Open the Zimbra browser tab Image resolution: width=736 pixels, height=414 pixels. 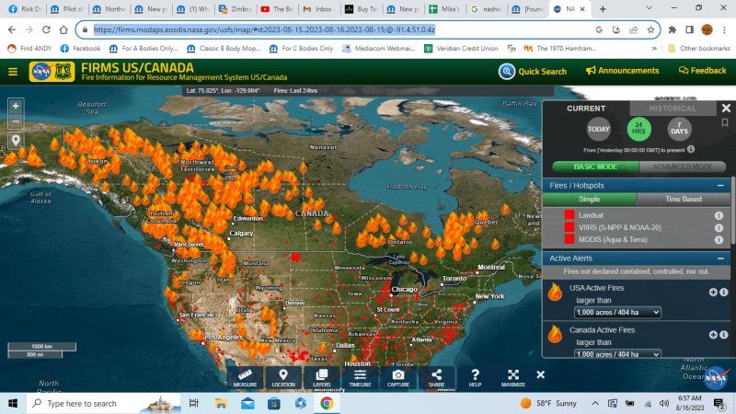235,9
